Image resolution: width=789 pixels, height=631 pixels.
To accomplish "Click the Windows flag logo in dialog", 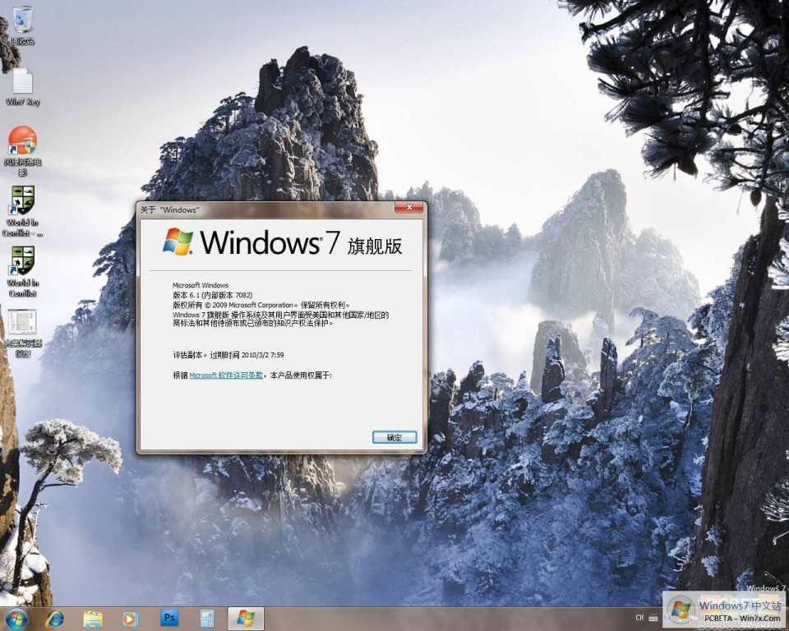I will pyautogui.click(x=178, y=242).
